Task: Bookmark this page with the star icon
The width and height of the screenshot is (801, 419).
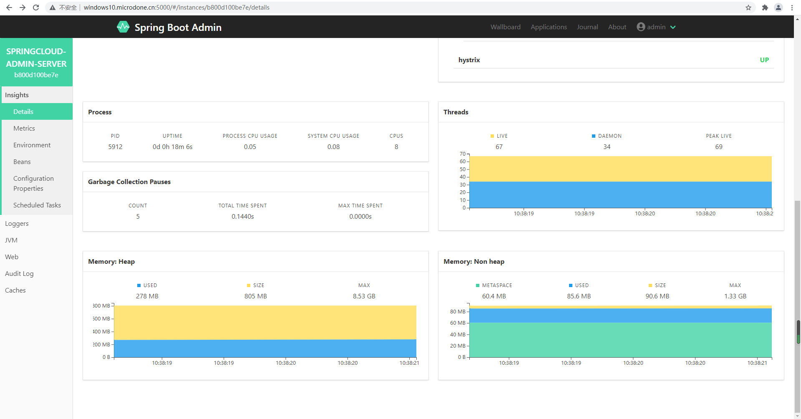Action: pos(748,8)
